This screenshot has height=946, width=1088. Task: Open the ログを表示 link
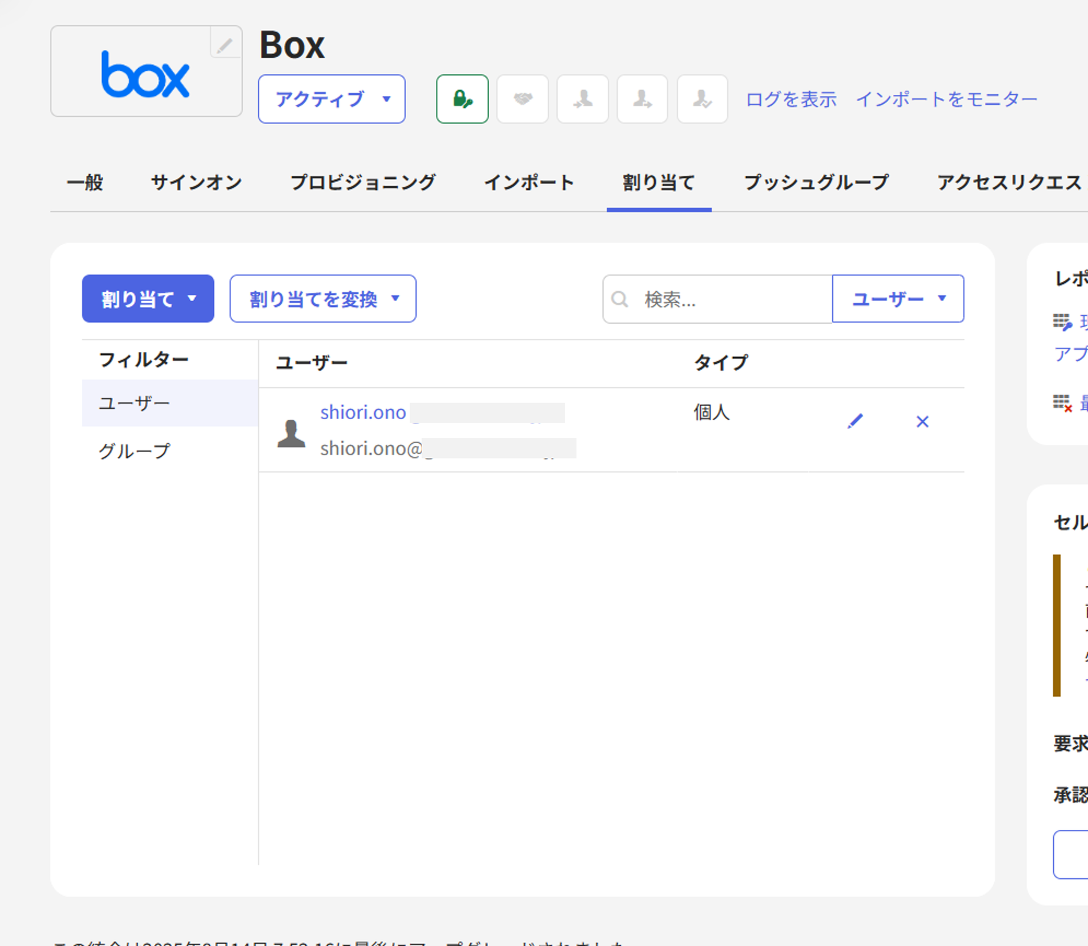[791, 100]
